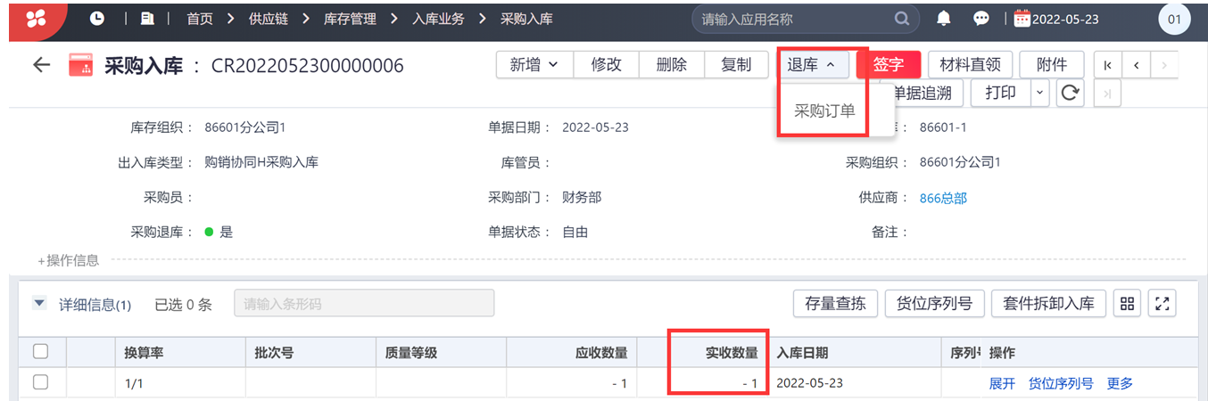Viewport: 1208px width, 401px height.
Task: Select 采购订单 from 退库 menu
Action: click(x=824, y=111)
